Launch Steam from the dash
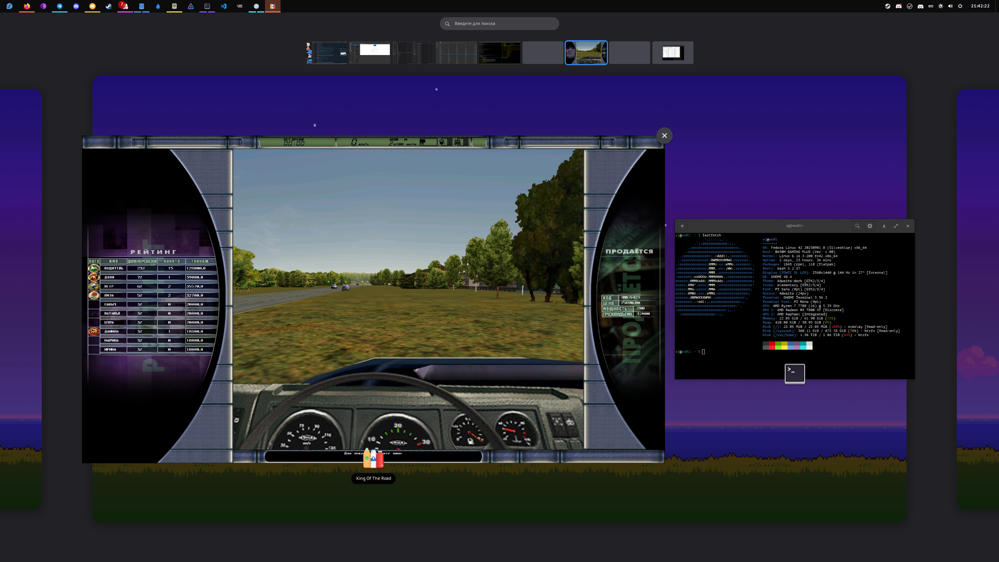The width and height of the screenshot is (999, 562). tap(108, 6)
